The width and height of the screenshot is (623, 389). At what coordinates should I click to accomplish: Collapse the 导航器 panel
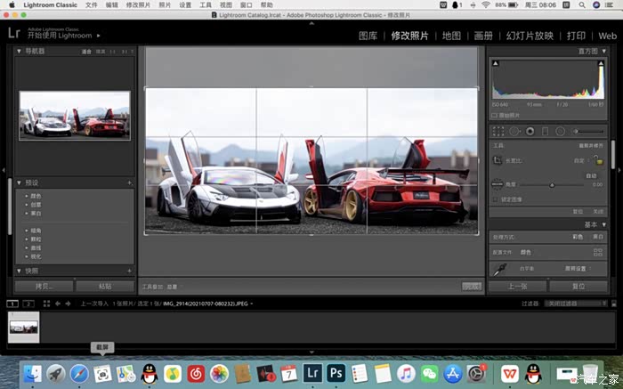(19, 52)
